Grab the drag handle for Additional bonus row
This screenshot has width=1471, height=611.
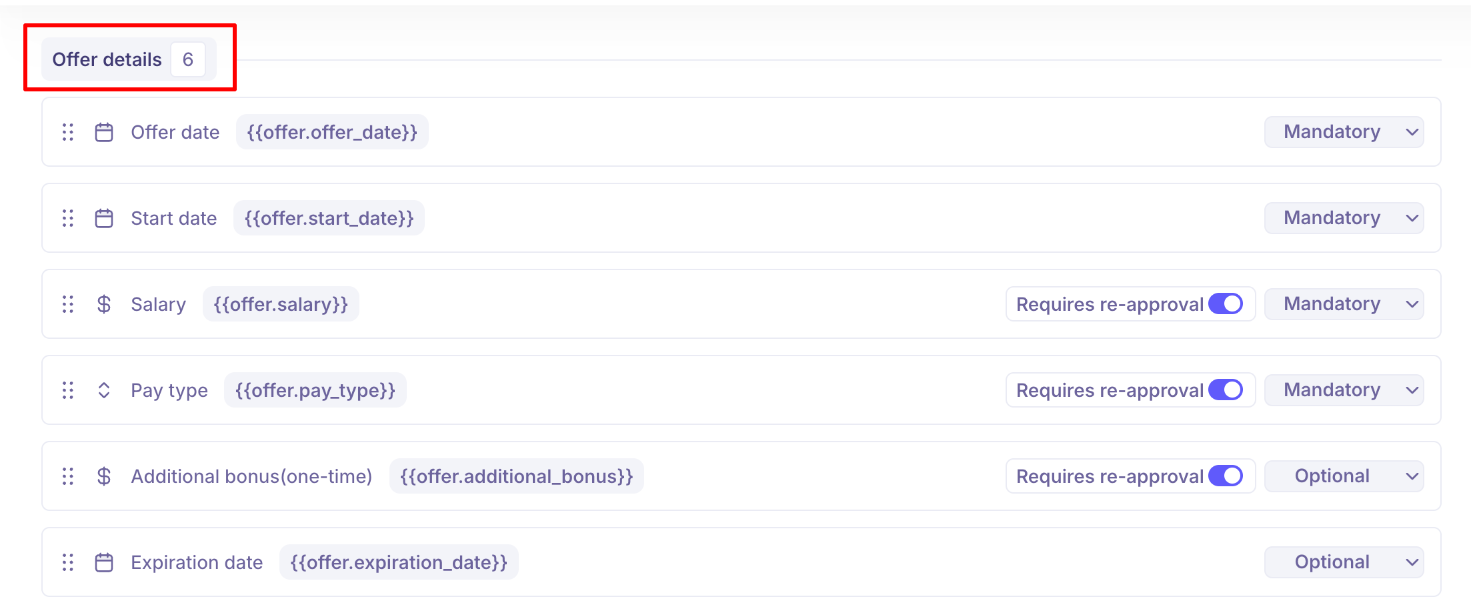coord(67,476)
